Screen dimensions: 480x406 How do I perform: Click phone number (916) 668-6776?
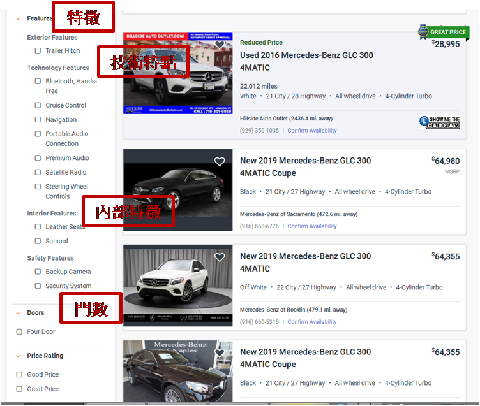point(259,226)
